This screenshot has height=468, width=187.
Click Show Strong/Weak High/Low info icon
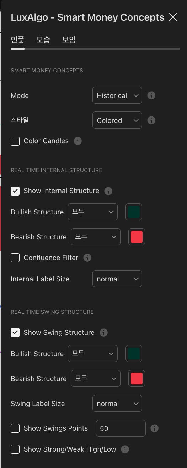tap(125, 449)
